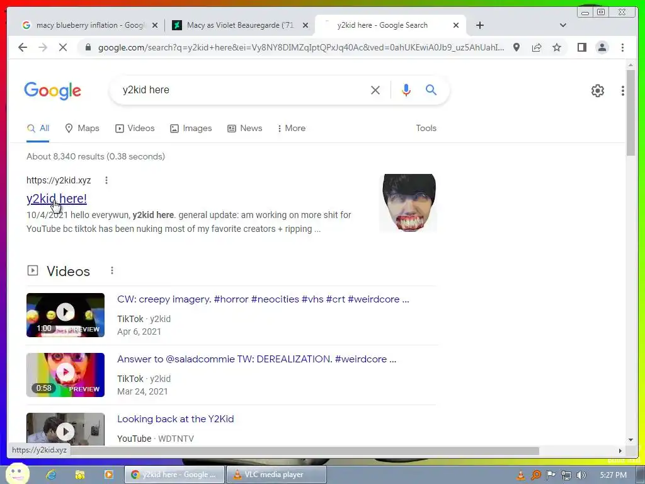Screen dimensions: 645x484
Task: Click the 5:27 PM taskbar clock
Action: coord(613,475)
